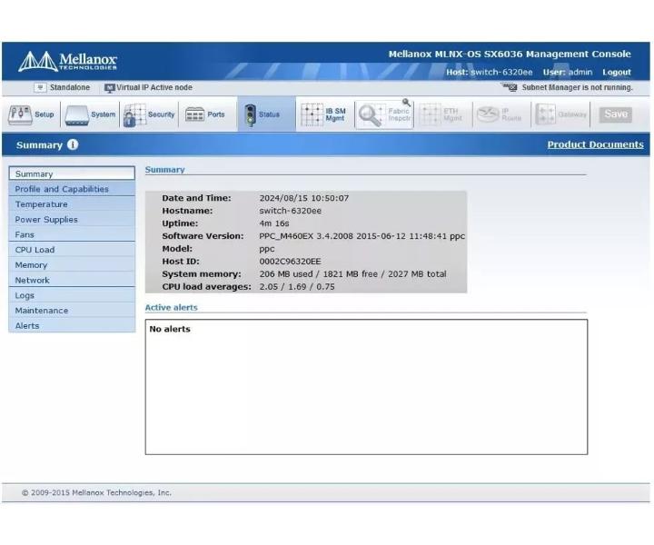654x545 pixels.
Task: Click the hostname value switch-6320ee
Action: tap(291, 211)
